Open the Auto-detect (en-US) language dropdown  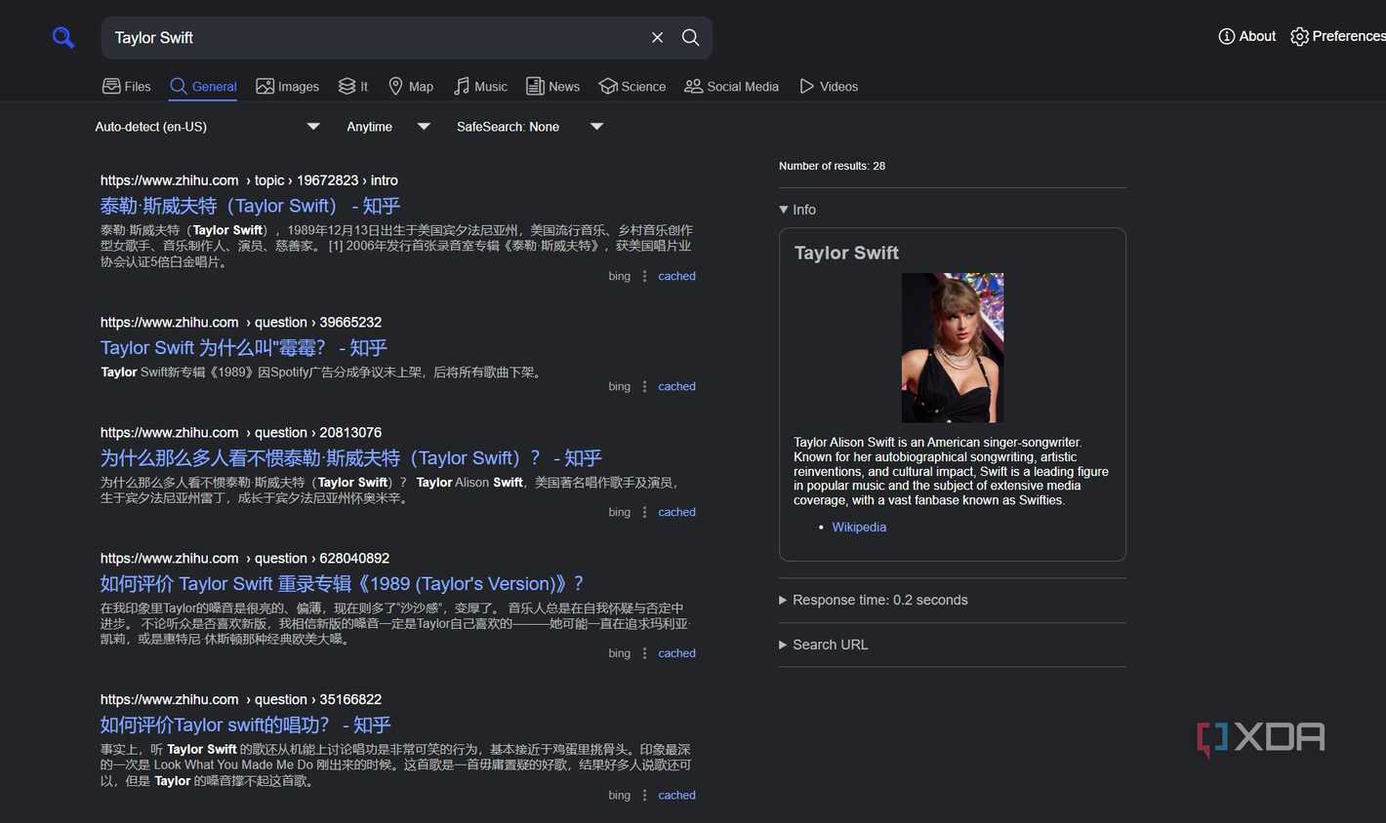207,127
